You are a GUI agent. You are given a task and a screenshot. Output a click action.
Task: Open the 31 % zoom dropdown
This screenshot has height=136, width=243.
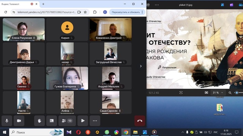pos(218,93)
